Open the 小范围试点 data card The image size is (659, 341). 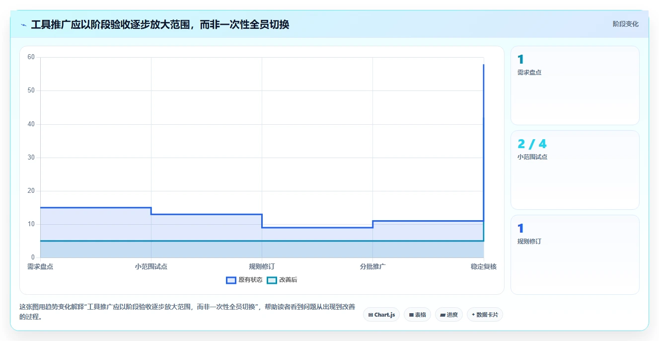[575, 170]
